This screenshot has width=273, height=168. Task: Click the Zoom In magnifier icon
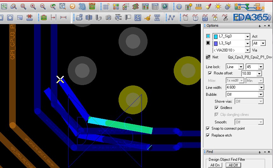tap(32, 6)
